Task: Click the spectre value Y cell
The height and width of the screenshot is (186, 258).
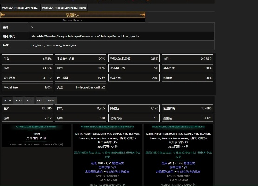Action: pos(122,27)
